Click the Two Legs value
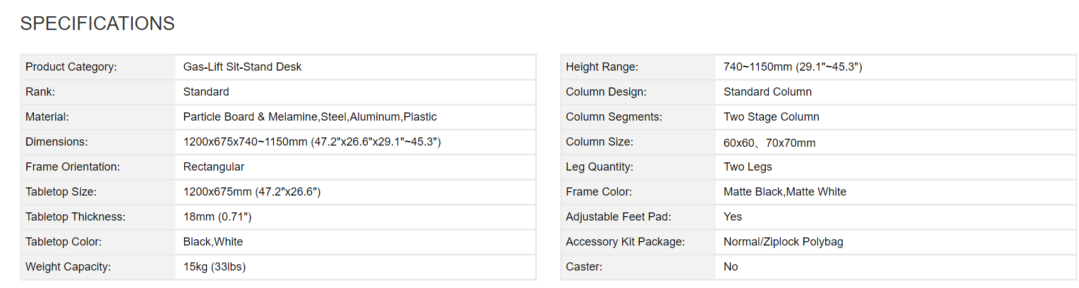Viewport: 1079px width, 288px height. [748, 167]
